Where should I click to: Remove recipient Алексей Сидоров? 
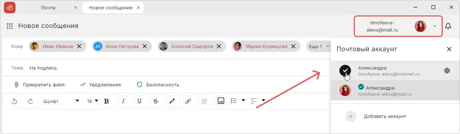[219, 46]
